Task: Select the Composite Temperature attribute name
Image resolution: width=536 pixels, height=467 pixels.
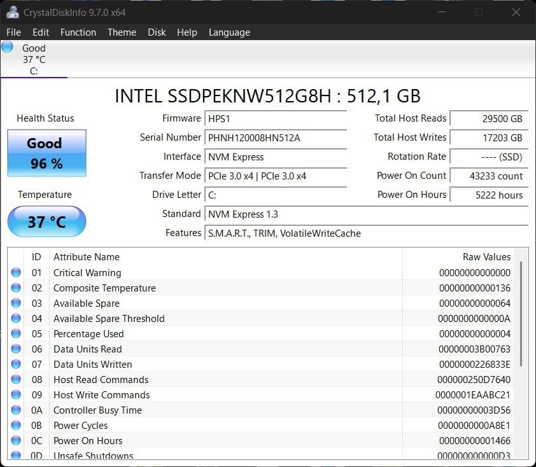Action: tap(104, 288)
